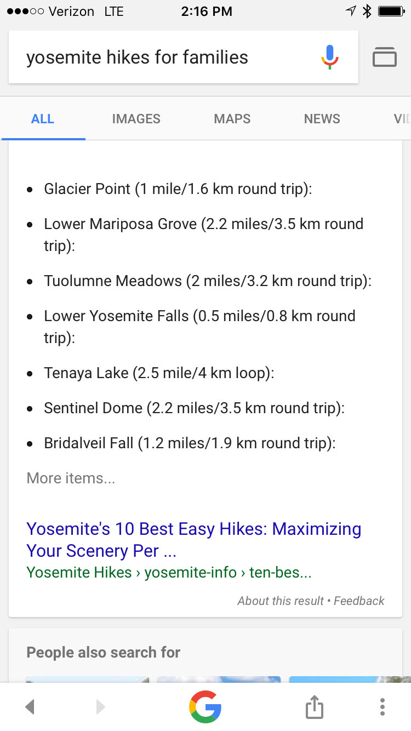
Task: Open the tabs switcher icon
Action: (385, 57)
